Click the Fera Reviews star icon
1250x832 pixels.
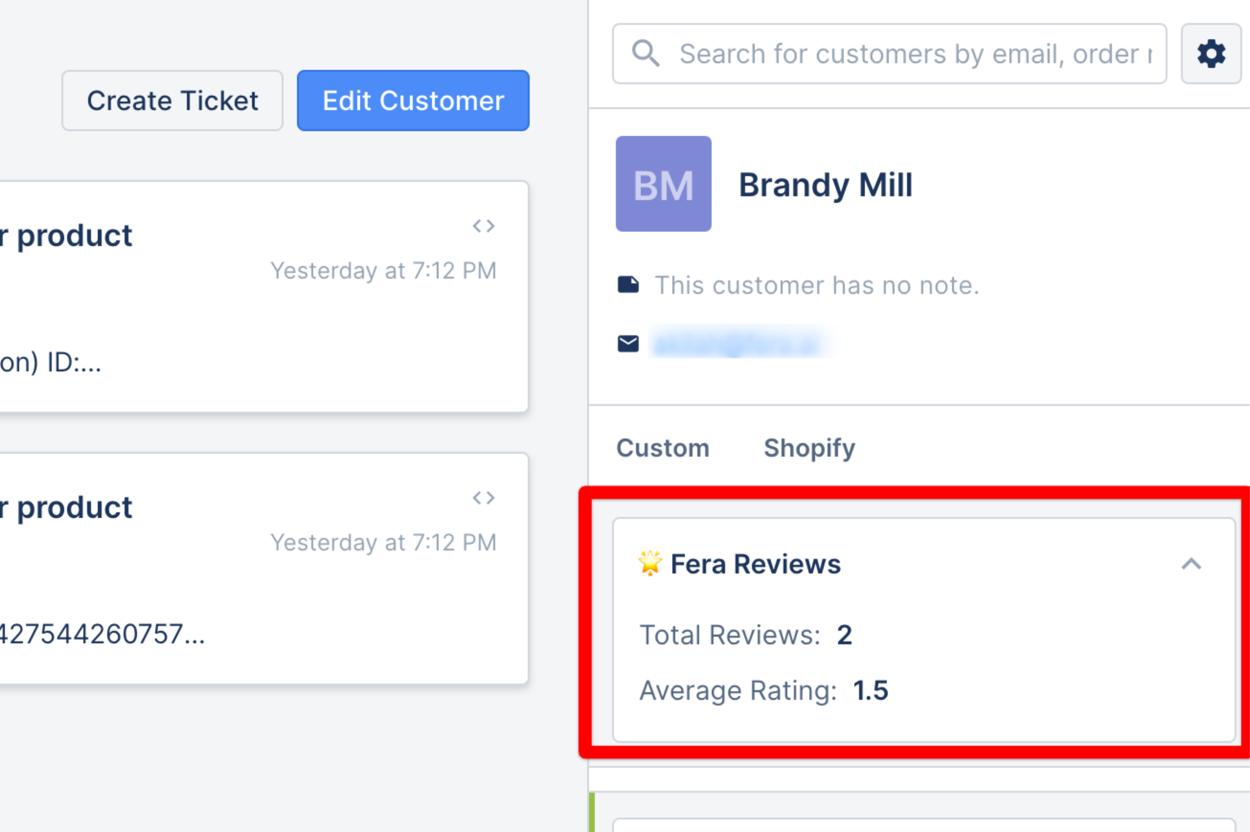point(650,563)
